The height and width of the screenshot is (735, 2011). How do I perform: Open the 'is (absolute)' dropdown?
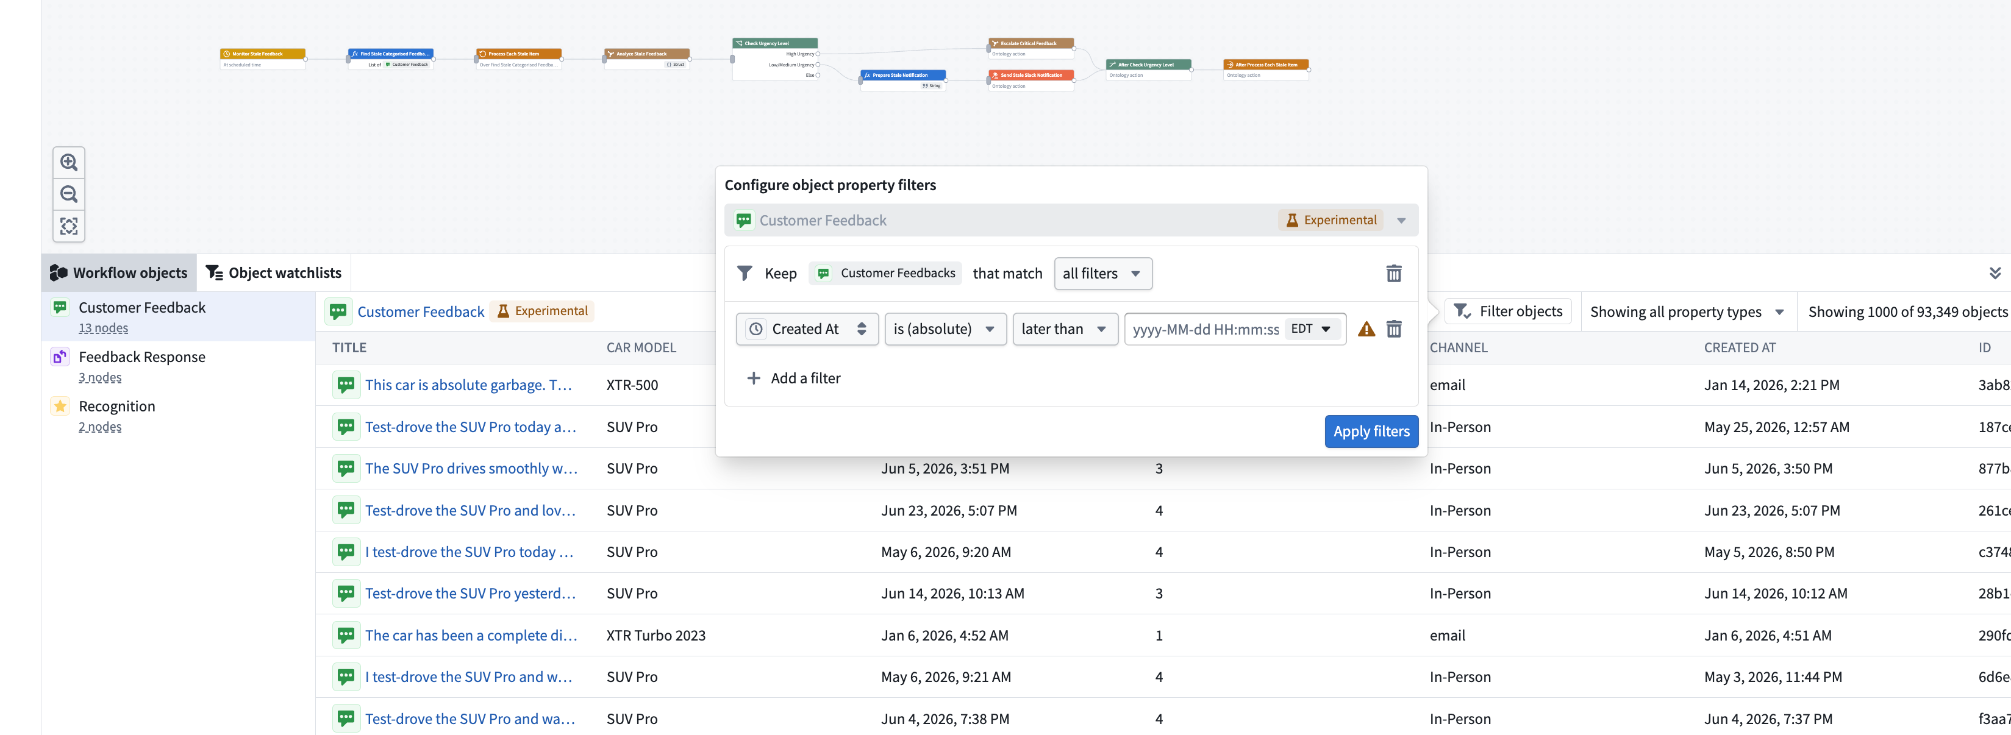tap(945, 328)
